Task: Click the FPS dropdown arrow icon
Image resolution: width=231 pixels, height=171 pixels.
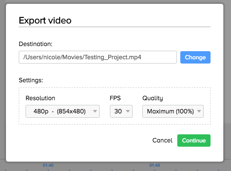Action: pyautogui.click(x=128, y=111)
